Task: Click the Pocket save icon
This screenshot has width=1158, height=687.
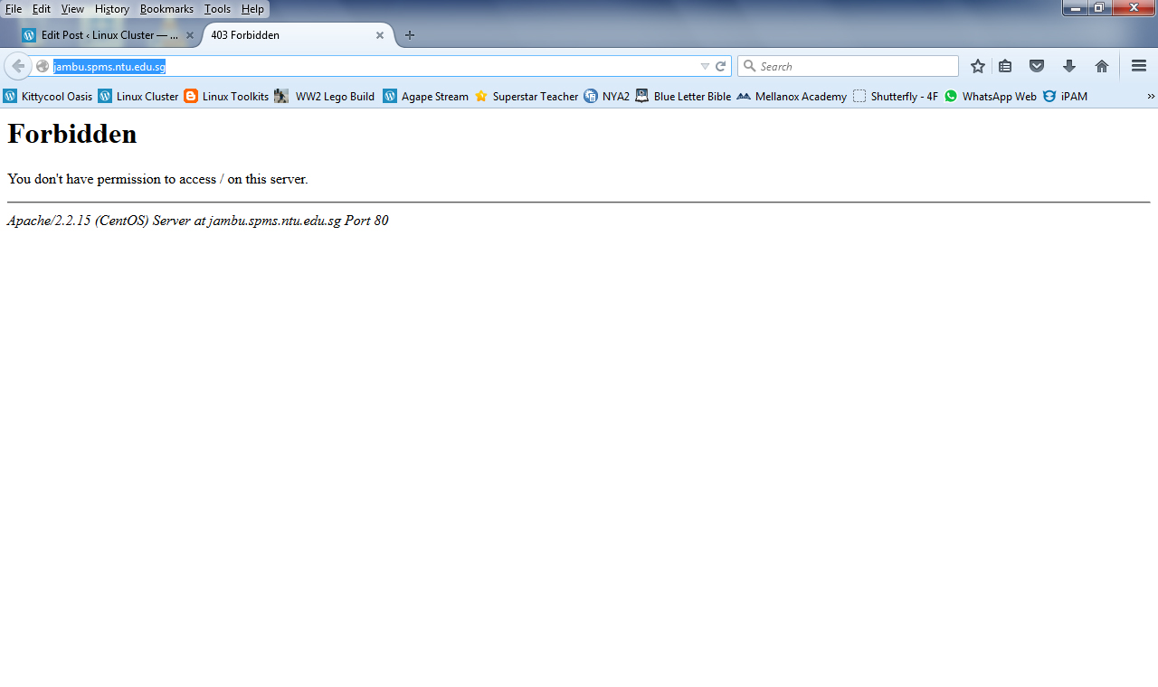Action: click(1037, 66)
